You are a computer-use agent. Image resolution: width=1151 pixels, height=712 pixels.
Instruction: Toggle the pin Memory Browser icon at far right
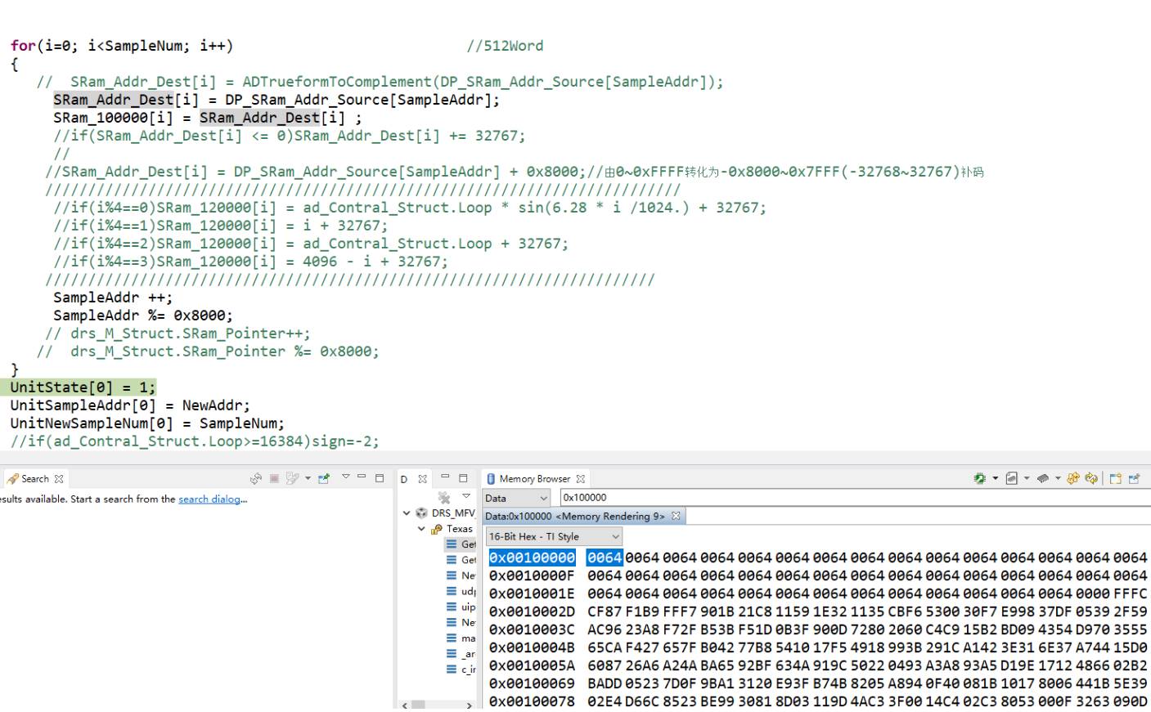[x=1134, y=479]
